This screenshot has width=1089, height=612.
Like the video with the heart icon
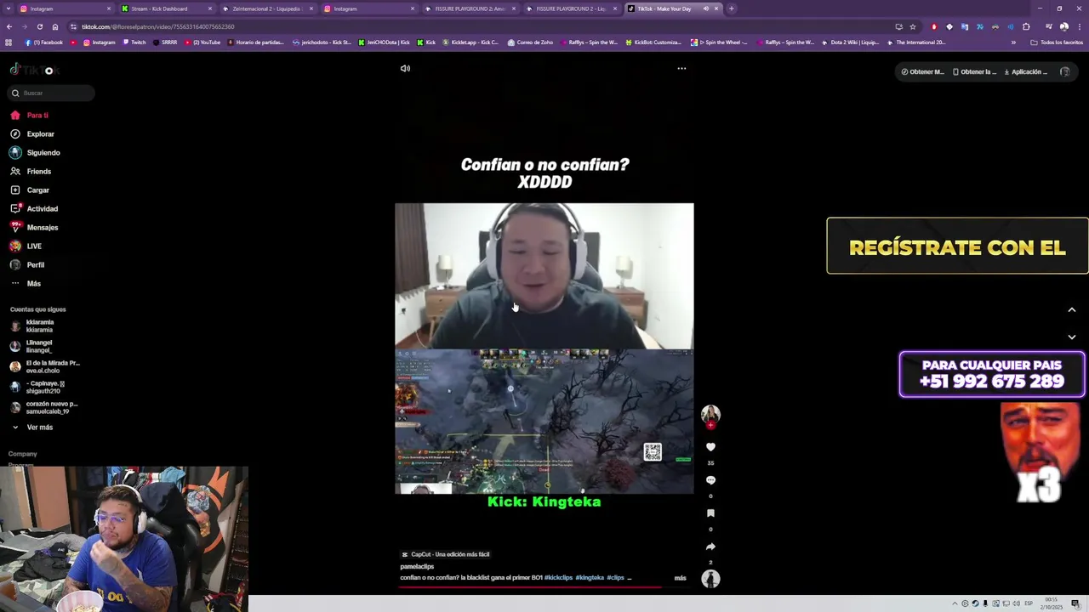click(x=710, y=447)
